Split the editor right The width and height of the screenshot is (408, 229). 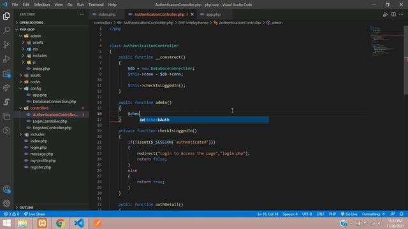[393, 15]
